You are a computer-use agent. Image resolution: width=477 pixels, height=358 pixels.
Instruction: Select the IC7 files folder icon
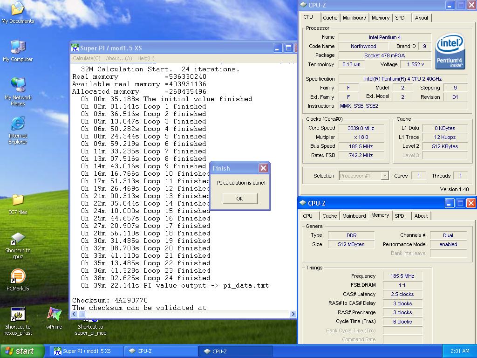click(x=18, y=204)
